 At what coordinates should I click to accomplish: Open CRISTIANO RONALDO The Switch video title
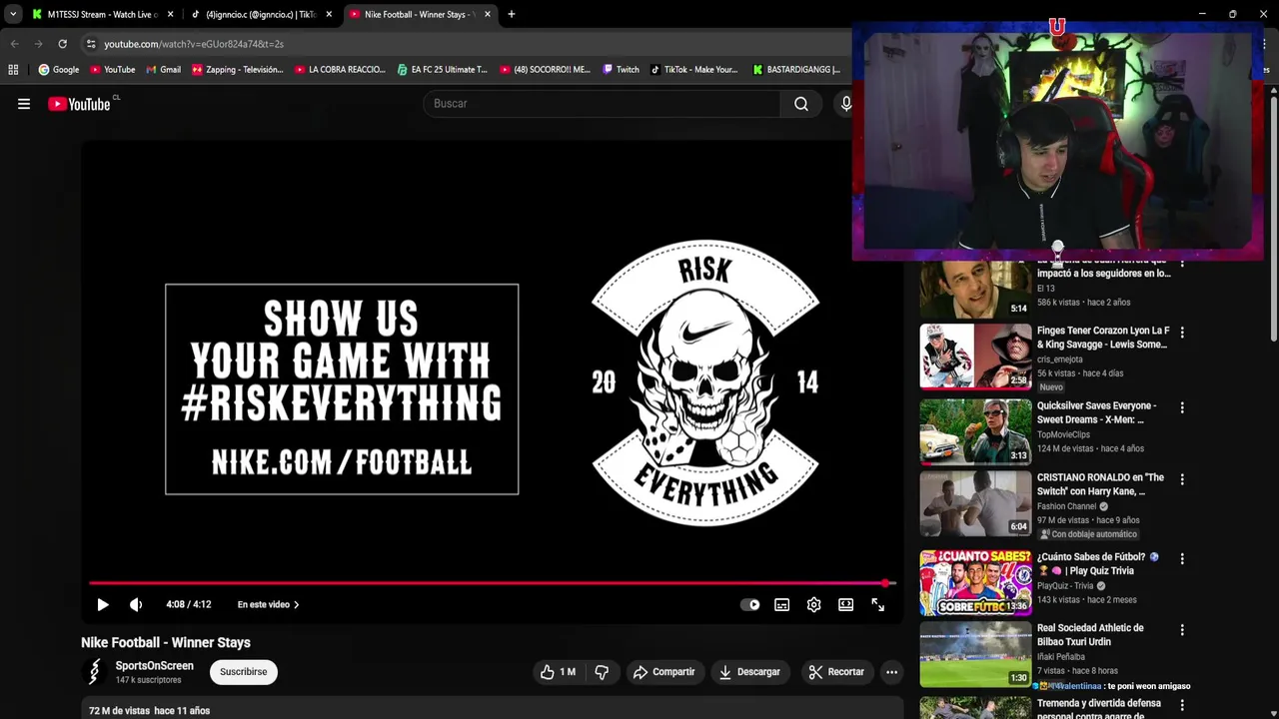click(x=1100, y=484)
